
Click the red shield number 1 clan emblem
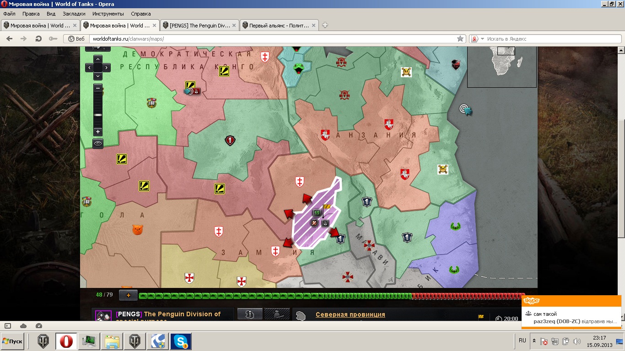click(x=230, y=140)
